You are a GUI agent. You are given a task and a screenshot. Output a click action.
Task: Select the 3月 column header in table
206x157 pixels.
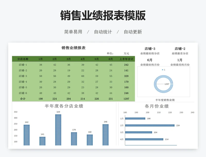click(68, 59)
